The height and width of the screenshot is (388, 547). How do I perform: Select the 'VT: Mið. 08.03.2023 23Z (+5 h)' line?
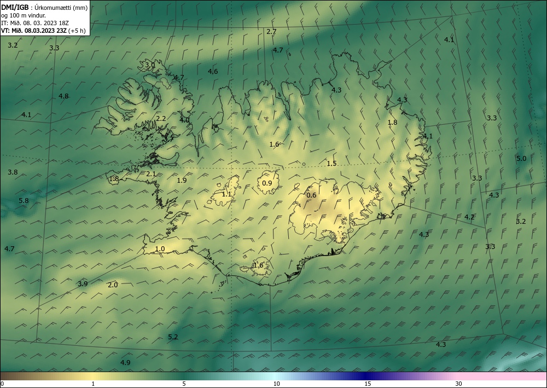[x=43, y=30]
